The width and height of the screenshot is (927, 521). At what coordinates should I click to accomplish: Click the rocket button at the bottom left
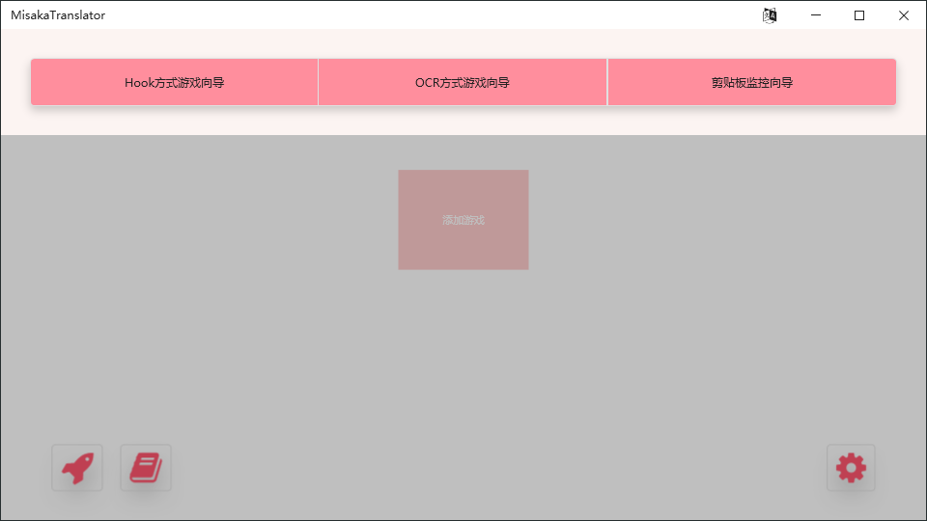click(x=77, y=468)
